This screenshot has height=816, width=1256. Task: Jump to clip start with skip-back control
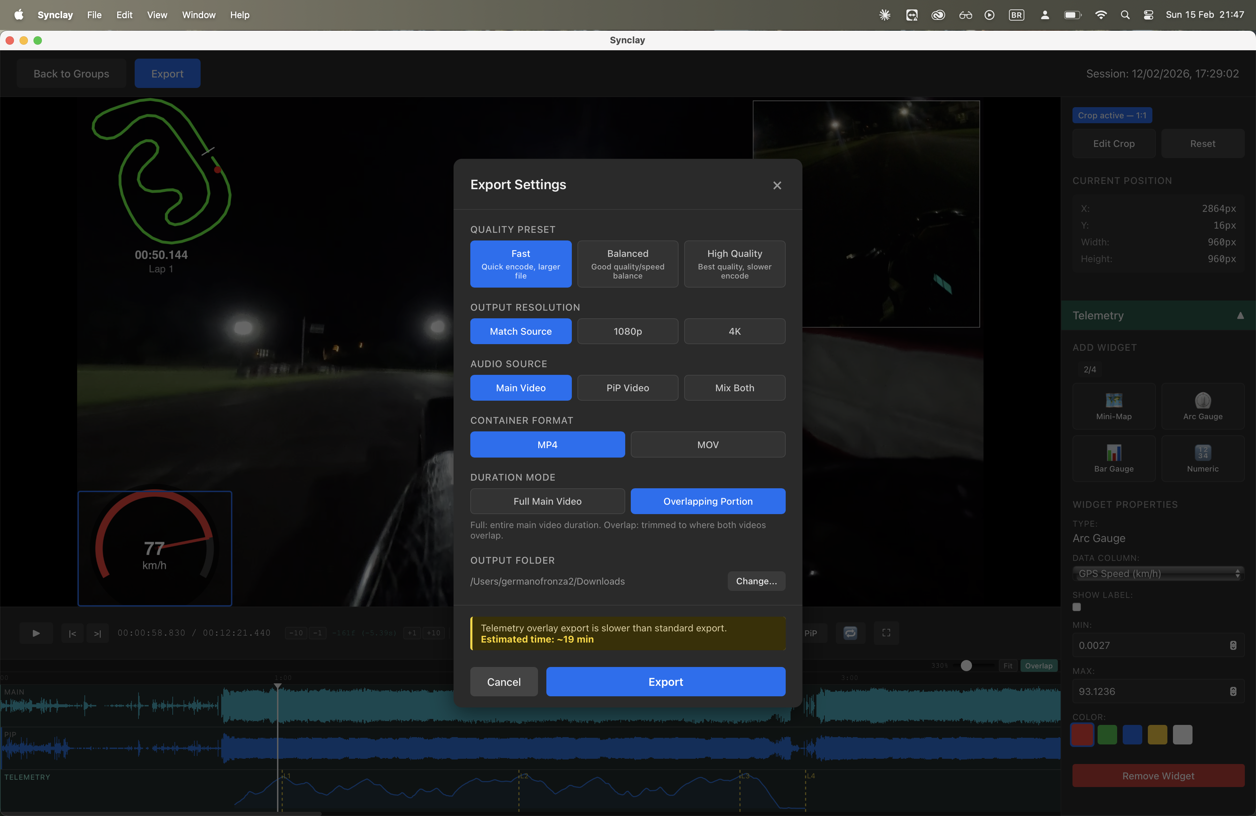[x=72, y=633]
